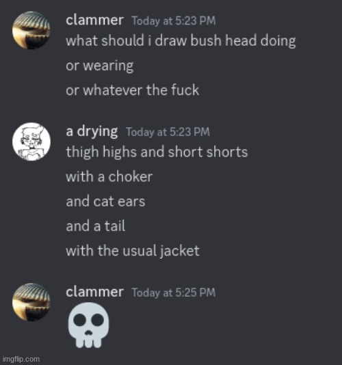Select the 'or whatever the fuck' message

[x=133, y=90]
